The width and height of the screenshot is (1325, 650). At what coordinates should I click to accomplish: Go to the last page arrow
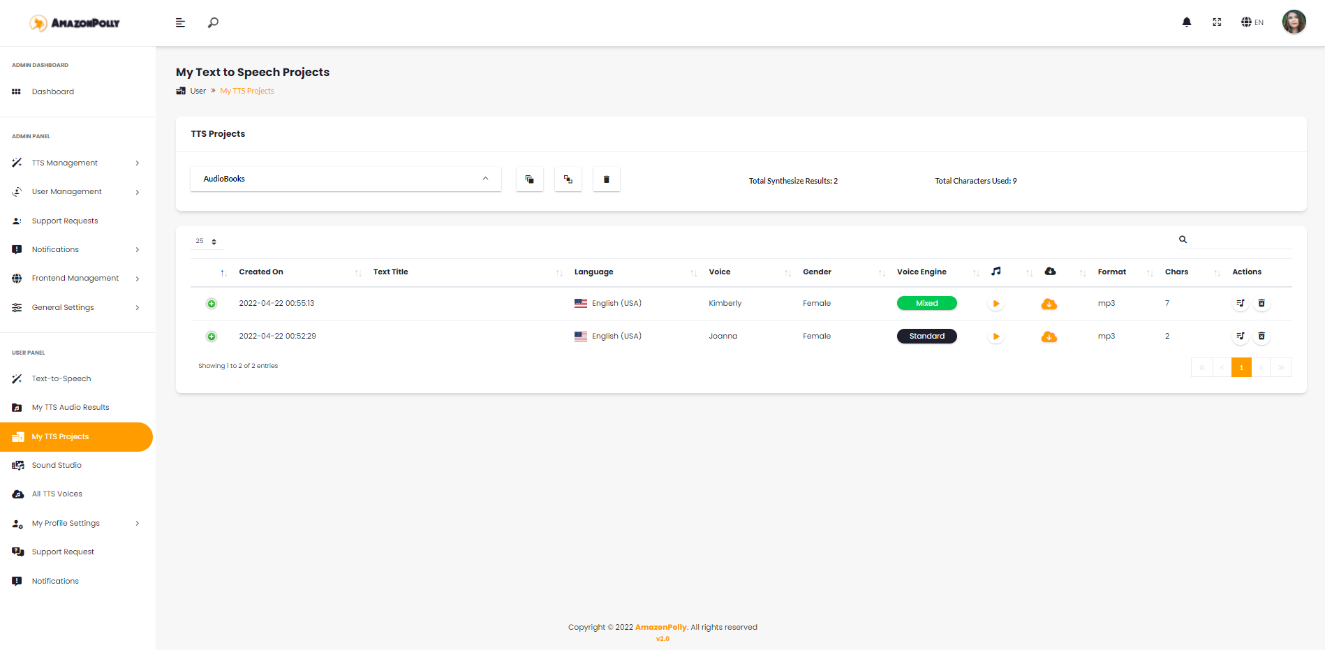tap(1281, 367)
